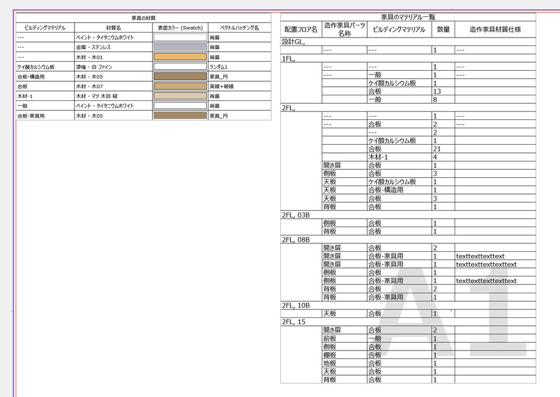
Task: Click the quantity 21 cell
Action: tap(443, 149)
